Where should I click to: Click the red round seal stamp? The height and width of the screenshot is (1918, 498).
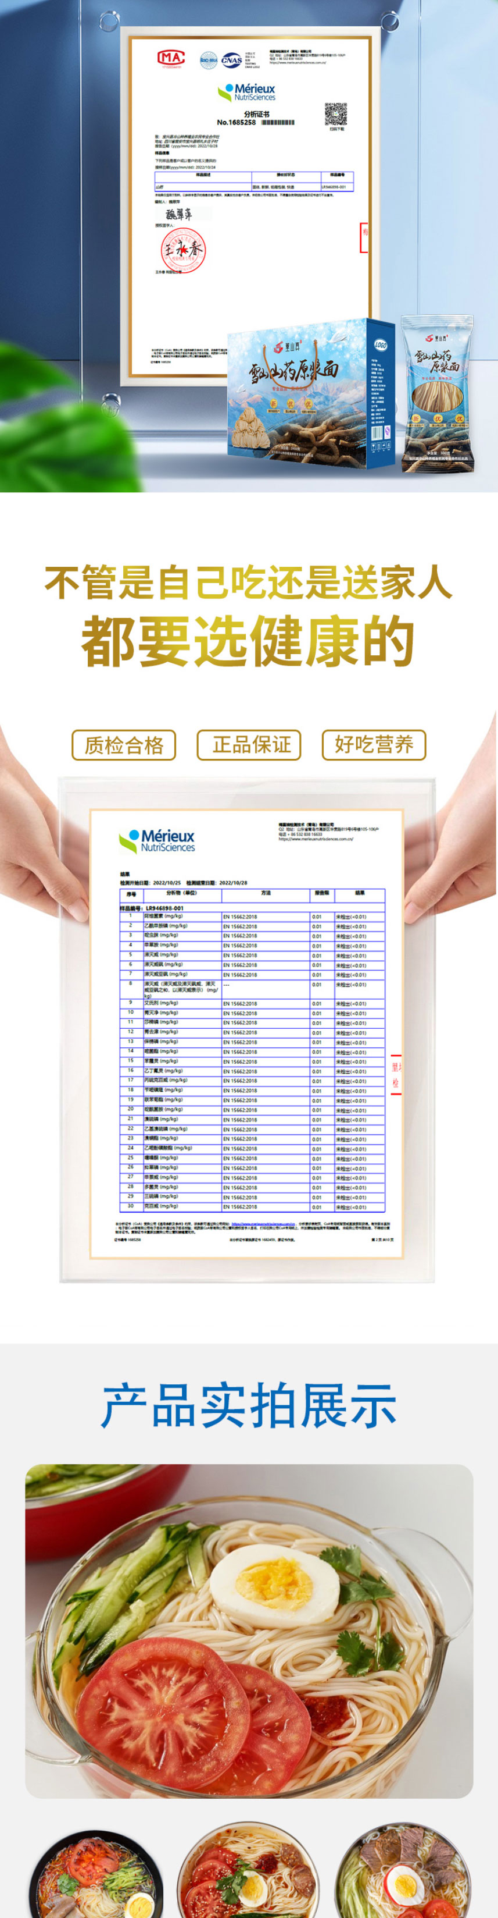(183, 250)
